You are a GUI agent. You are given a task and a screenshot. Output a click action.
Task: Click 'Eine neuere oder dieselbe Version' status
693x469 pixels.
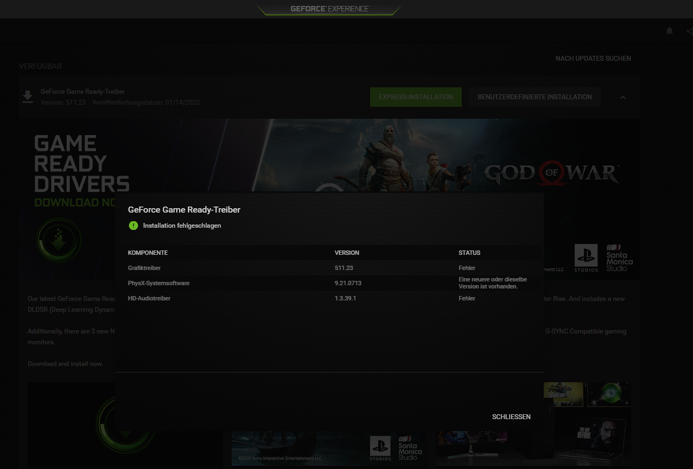(x=492, y=283)
